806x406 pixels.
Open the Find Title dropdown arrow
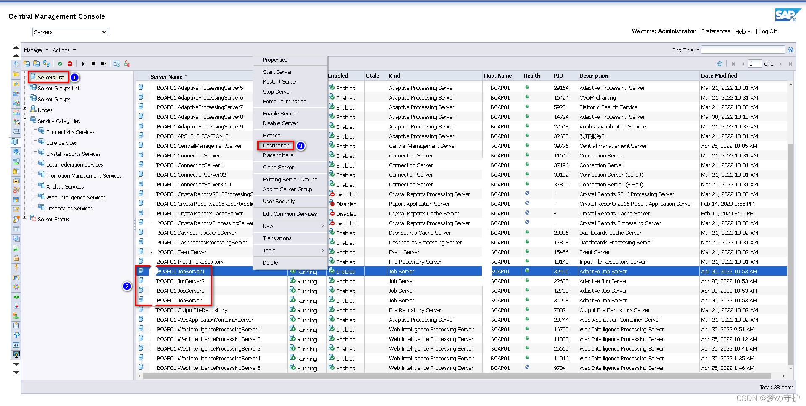tap(698, 50)
